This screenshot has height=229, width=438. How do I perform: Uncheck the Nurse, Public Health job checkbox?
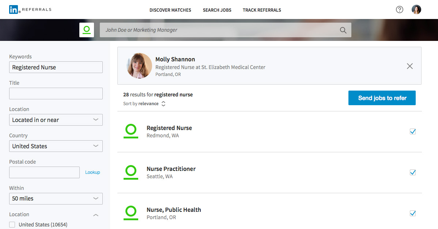pyautogui.click(x=413, y=213)
